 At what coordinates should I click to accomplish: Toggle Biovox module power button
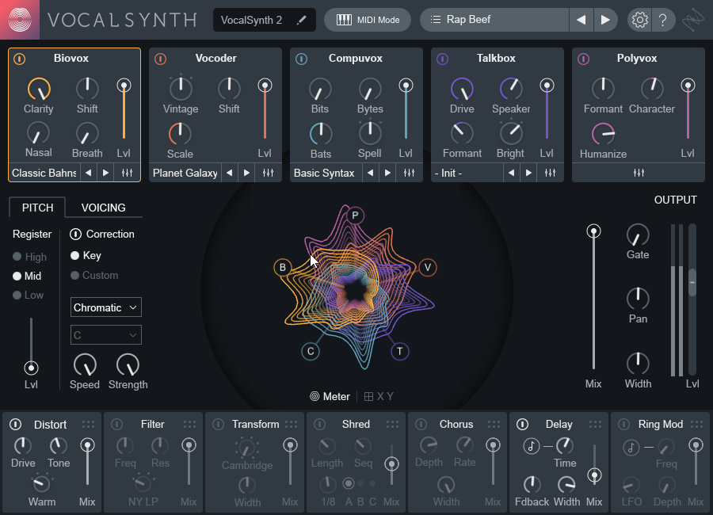(20, 59)
